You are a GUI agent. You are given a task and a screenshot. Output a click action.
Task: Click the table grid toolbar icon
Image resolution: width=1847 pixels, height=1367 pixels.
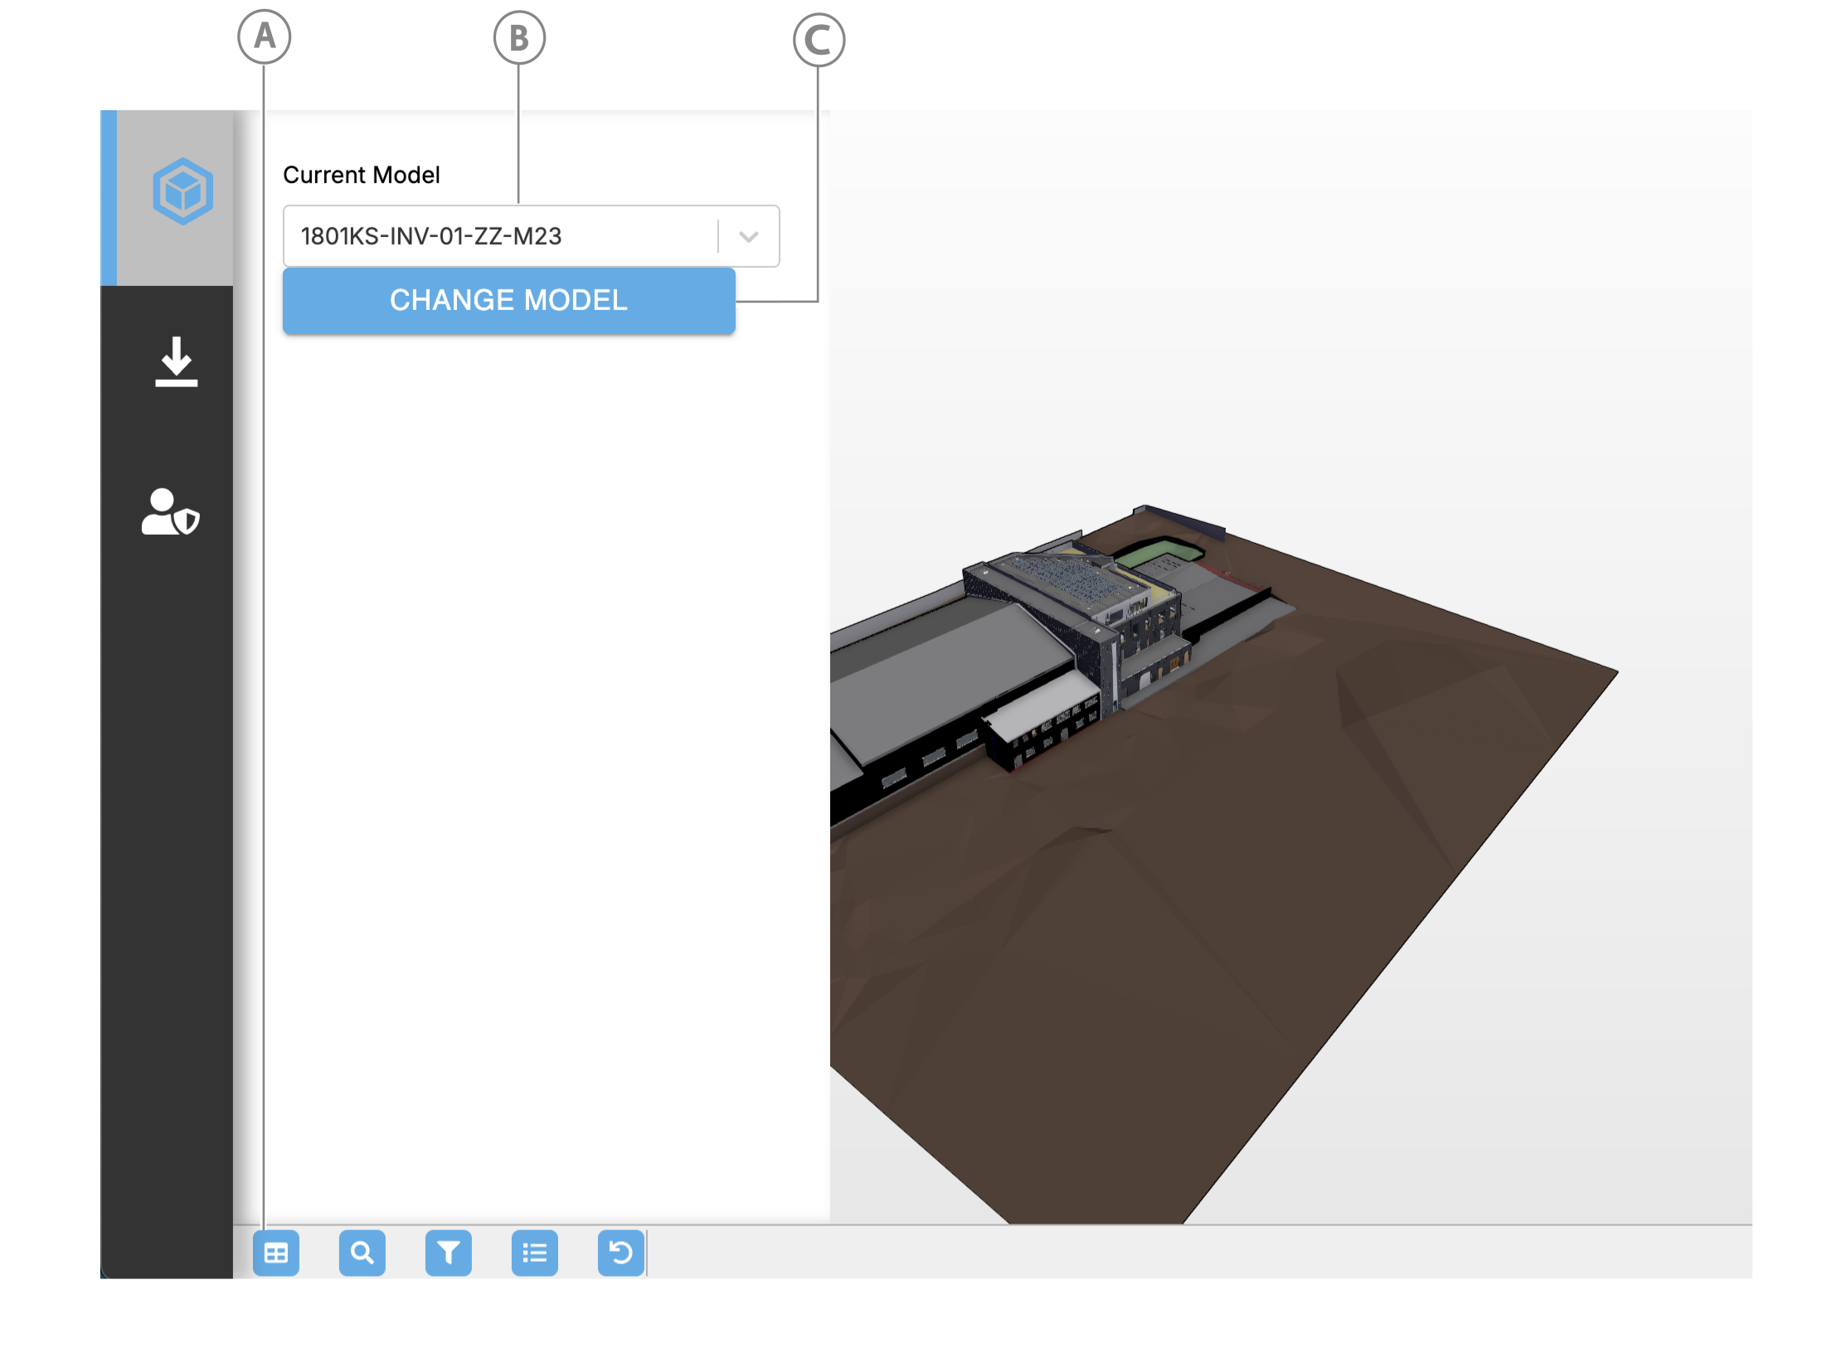tap(276, 1253)
